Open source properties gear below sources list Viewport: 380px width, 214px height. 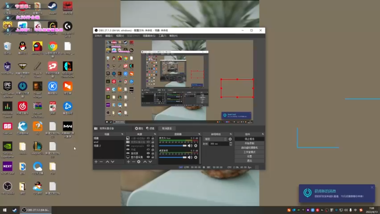pos(139,162)
